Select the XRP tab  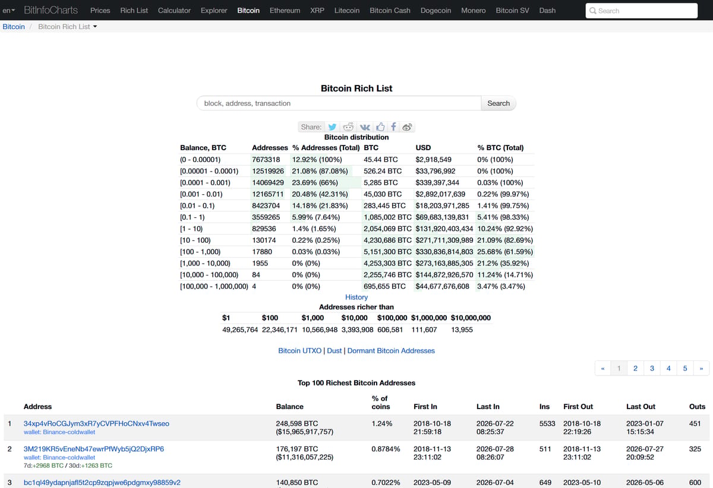point(317,11)
